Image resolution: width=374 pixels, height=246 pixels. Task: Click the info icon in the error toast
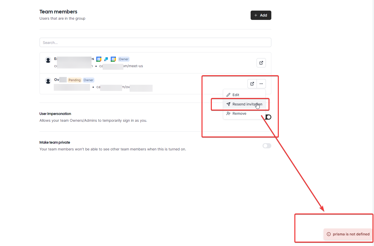[328, 234]
